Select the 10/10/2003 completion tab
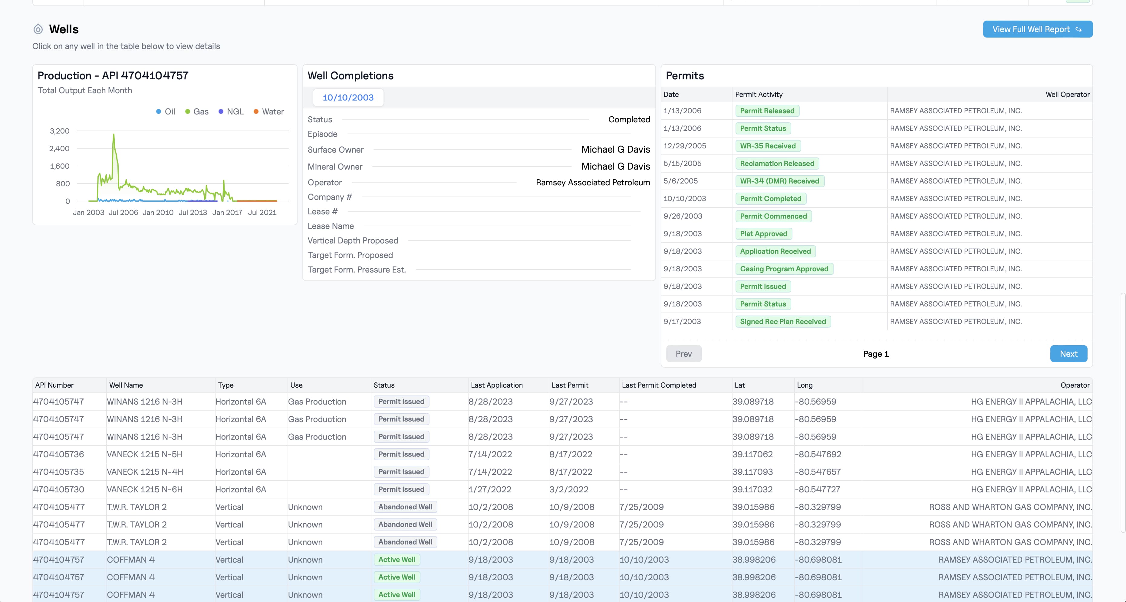 348,98
